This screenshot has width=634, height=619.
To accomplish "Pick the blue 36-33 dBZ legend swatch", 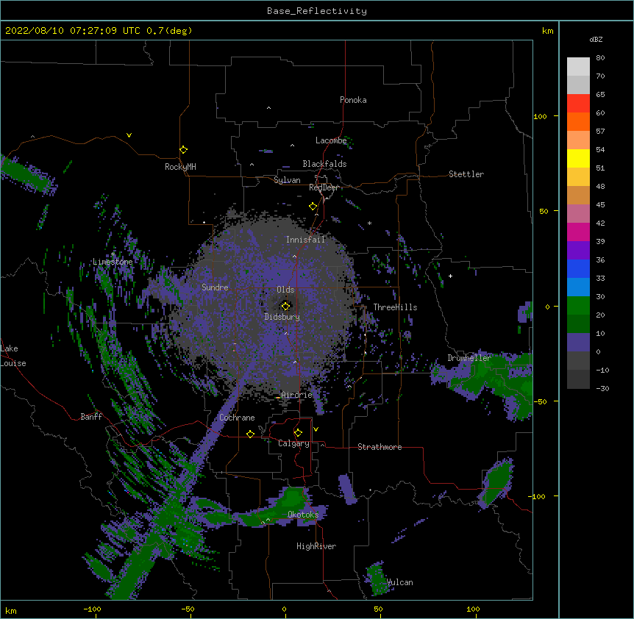I will coord(578,268).
